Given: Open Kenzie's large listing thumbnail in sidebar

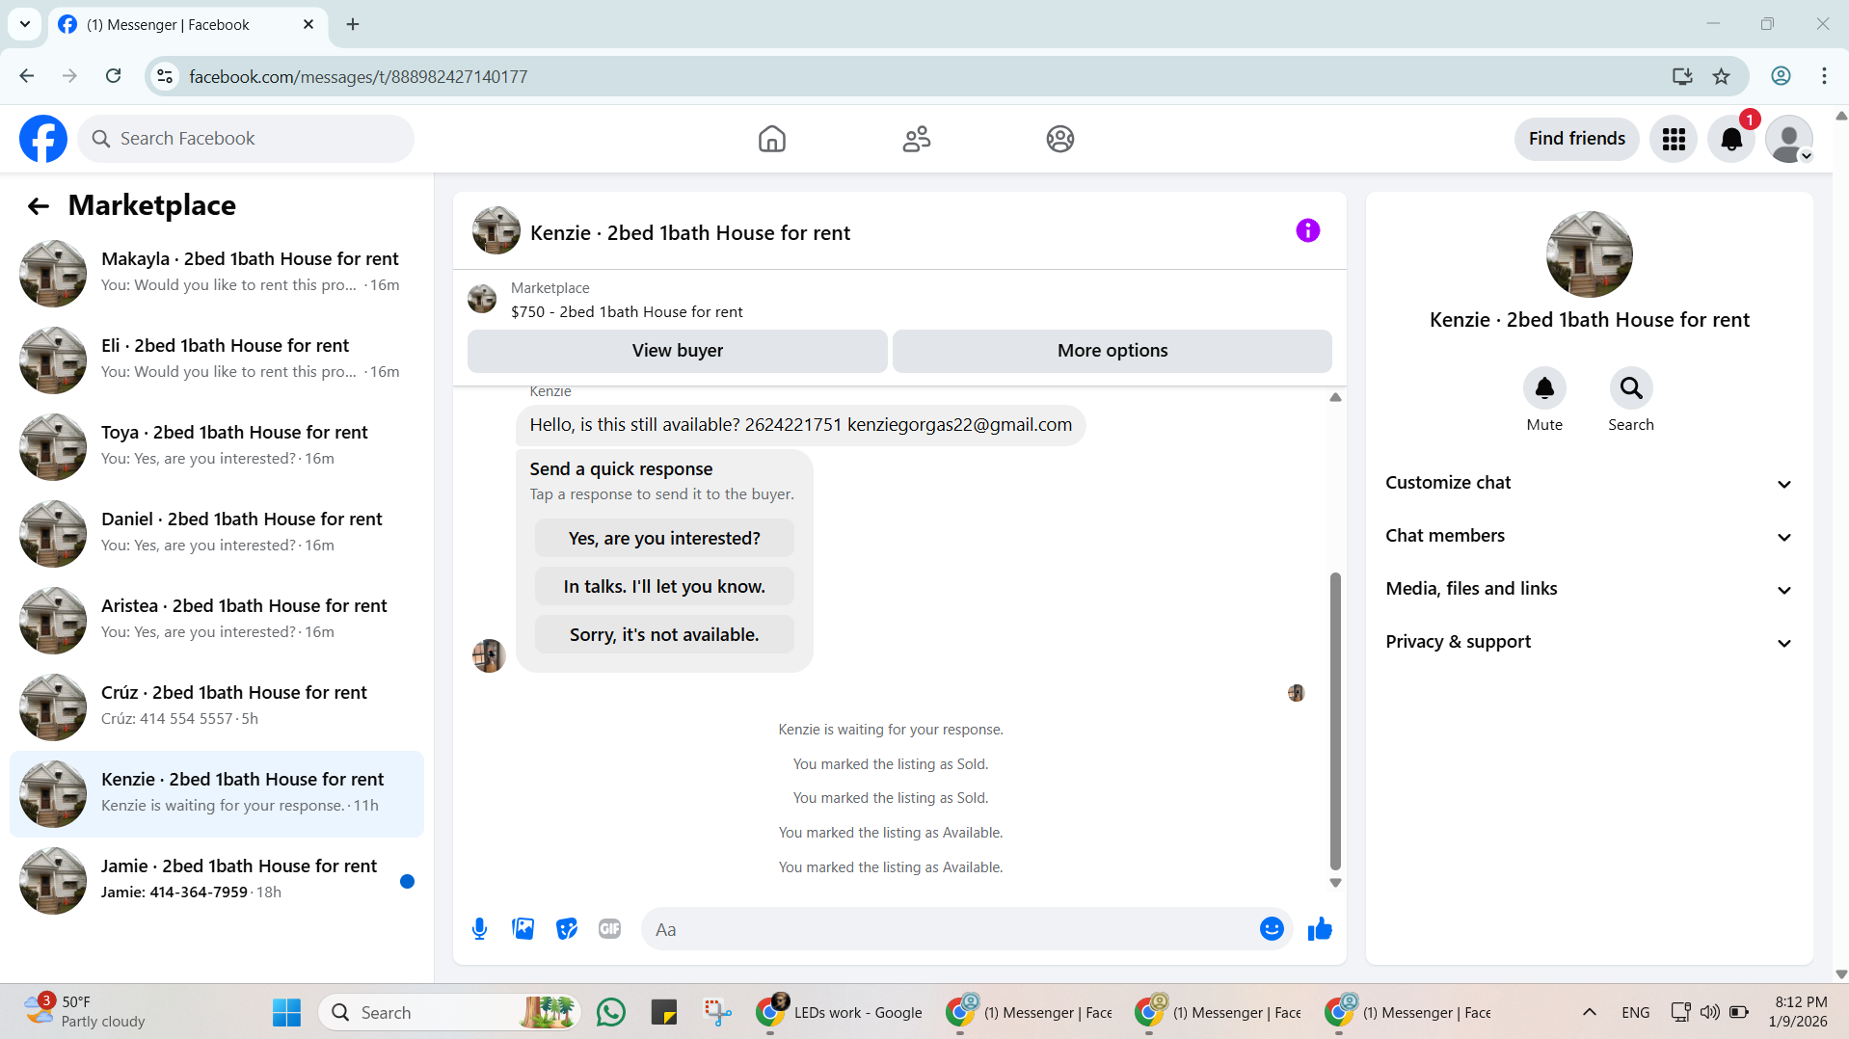Looking at the screenshot, I should pyautogui.click(x=1589, y=254).
